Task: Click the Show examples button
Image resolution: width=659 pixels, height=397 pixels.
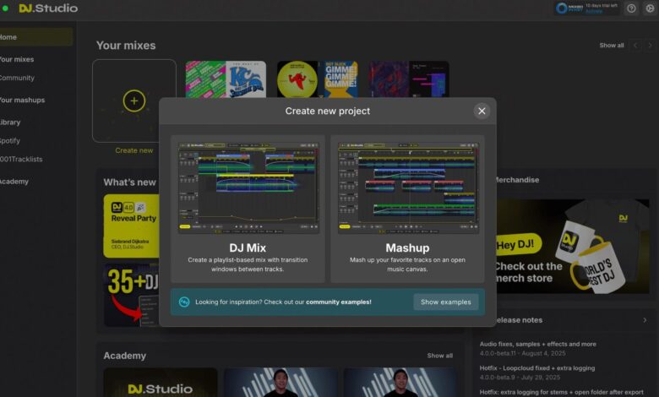Action: tap(446, 302)
